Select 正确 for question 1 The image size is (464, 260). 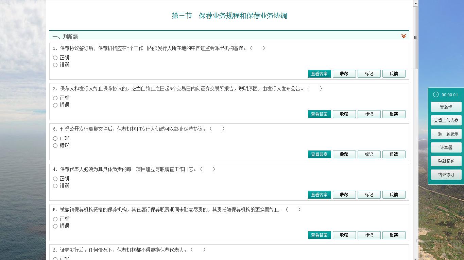coord(55,58)
